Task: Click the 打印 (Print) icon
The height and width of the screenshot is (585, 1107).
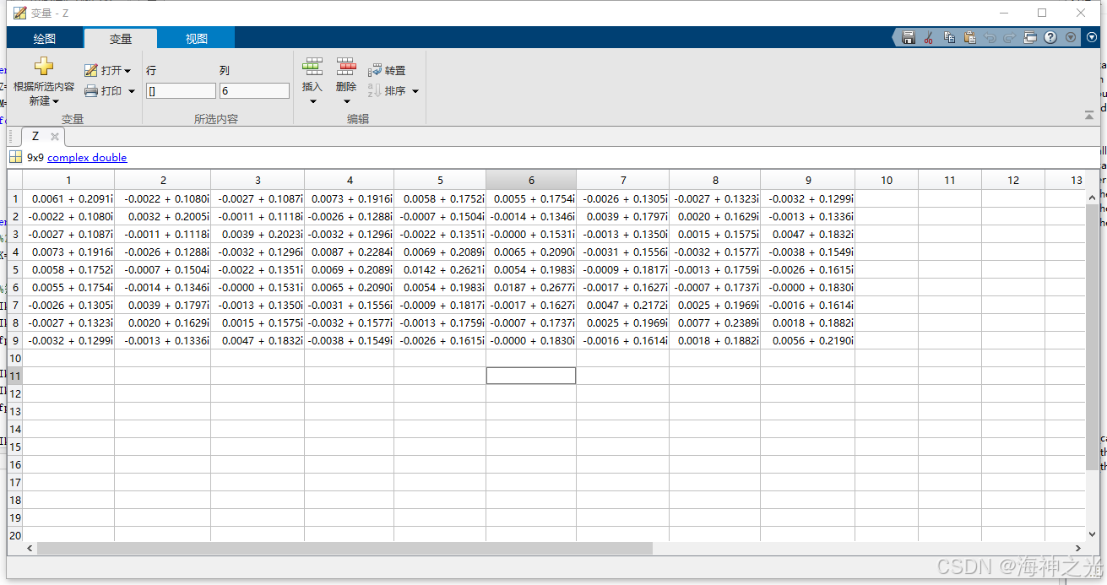Action: pos(91,90)
